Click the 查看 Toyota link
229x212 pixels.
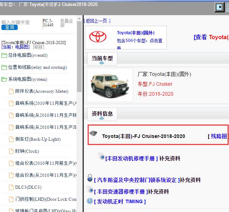click(x=211, y=37)
